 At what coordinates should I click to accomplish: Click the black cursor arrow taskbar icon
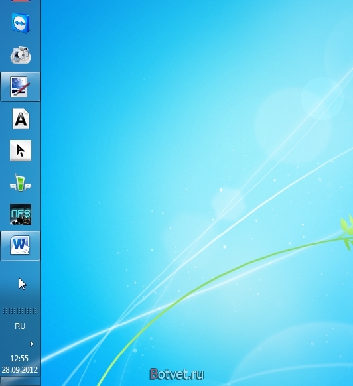[21, 151]
